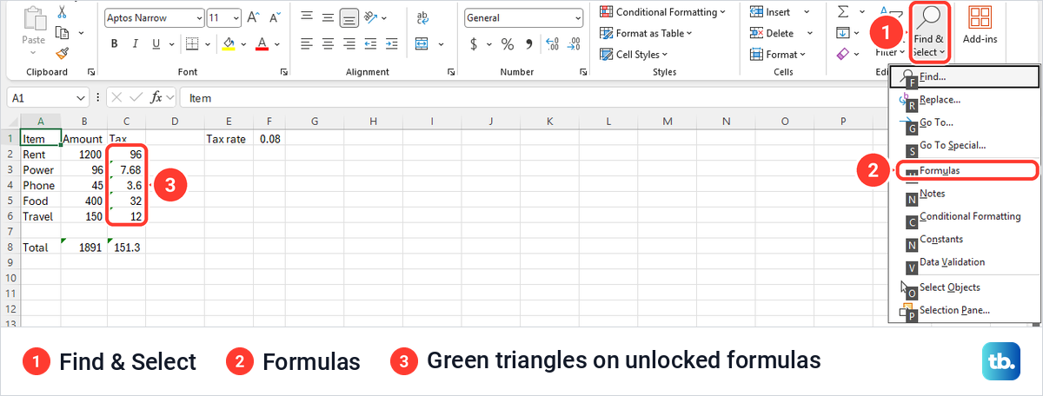Open Alignment settings dialog launcher

452,72
